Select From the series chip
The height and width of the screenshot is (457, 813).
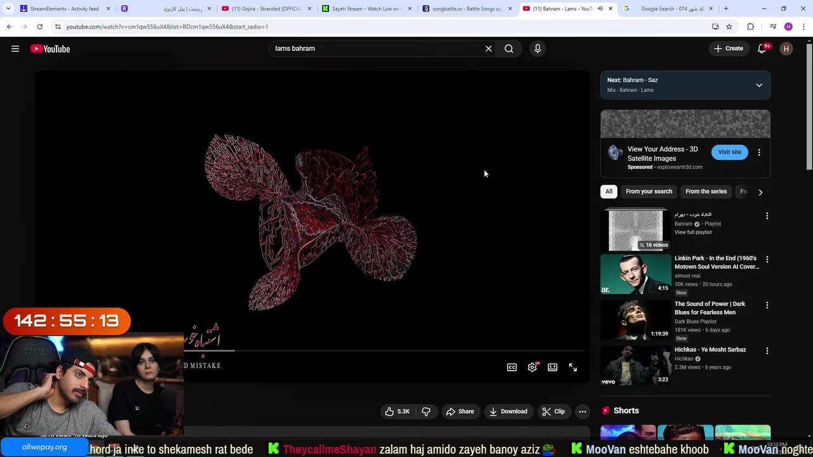pos(706,191)
